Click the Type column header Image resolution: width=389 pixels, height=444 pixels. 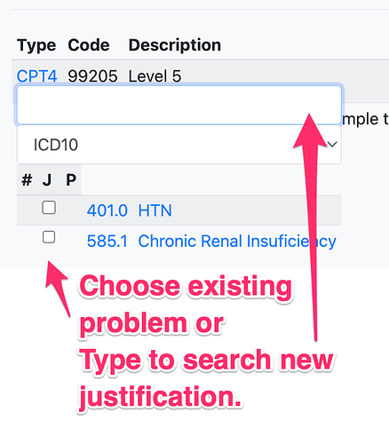point(36,45)
